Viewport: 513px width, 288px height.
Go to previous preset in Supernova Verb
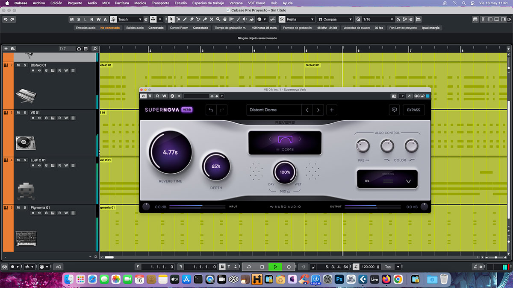point(307,110)
